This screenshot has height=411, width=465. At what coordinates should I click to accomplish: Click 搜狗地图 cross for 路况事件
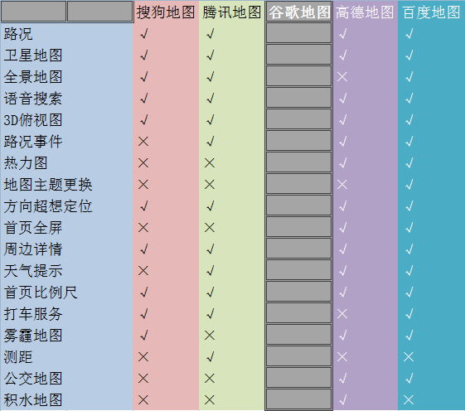(143, 142)
